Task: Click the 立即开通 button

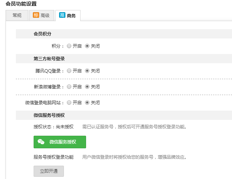Action: pyautogui.click(x=49, y=171)
